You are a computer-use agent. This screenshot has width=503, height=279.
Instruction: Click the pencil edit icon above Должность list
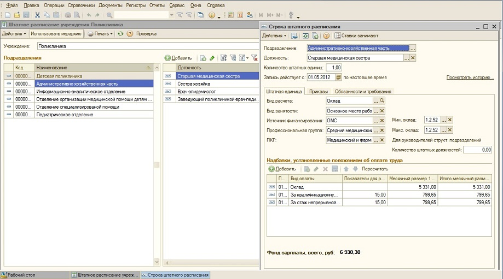[x=212, y=58]
